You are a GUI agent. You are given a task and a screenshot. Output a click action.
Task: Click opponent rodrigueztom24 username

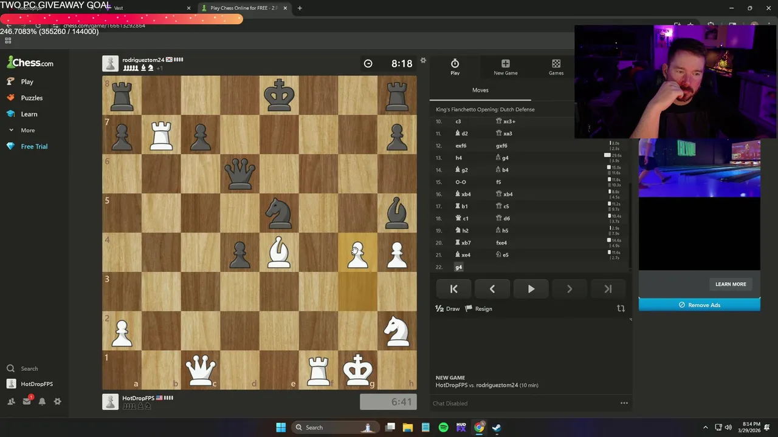[x=143, y=59]
